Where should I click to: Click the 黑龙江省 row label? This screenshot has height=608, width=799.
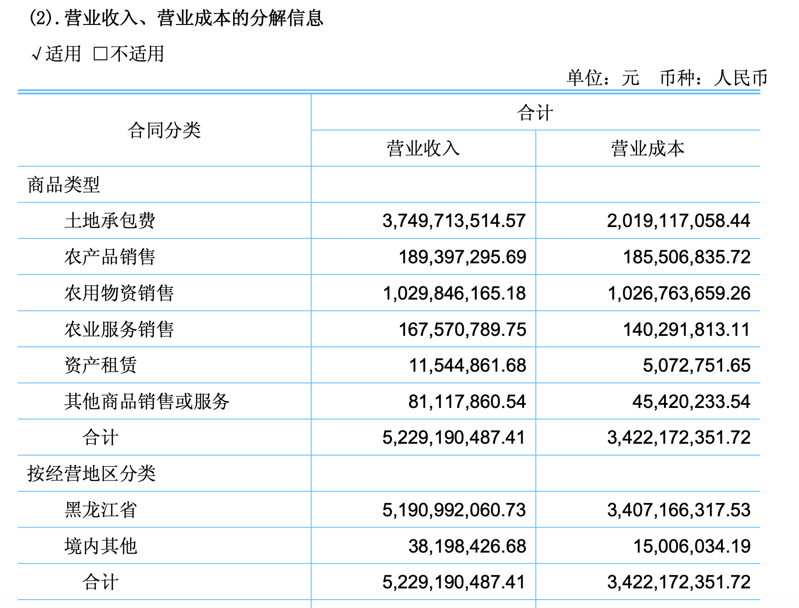(101, 510)
